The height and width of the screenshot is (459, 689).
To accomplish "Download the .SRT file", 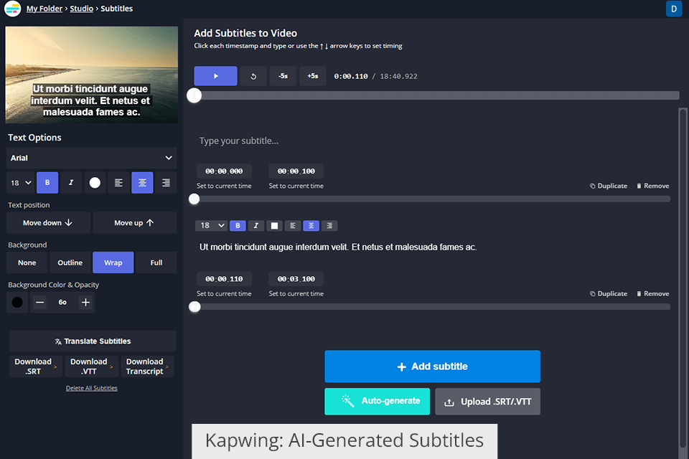I will point(36,366).
